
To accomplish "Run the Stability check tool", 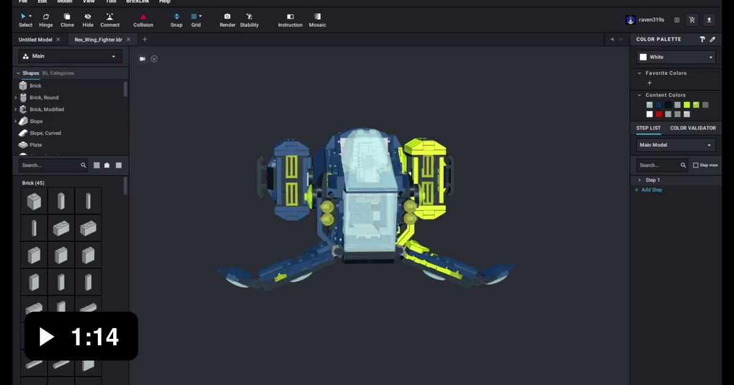I will pos(249,20).
